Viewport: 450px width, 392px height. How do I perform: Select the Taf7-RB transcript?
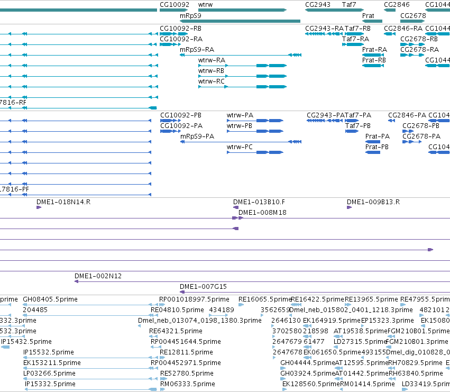357,29
